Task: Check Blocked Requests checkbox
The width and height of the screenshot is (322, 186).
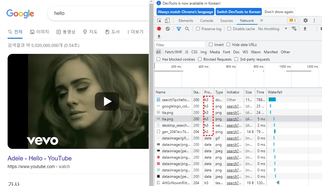Action: 199,59
